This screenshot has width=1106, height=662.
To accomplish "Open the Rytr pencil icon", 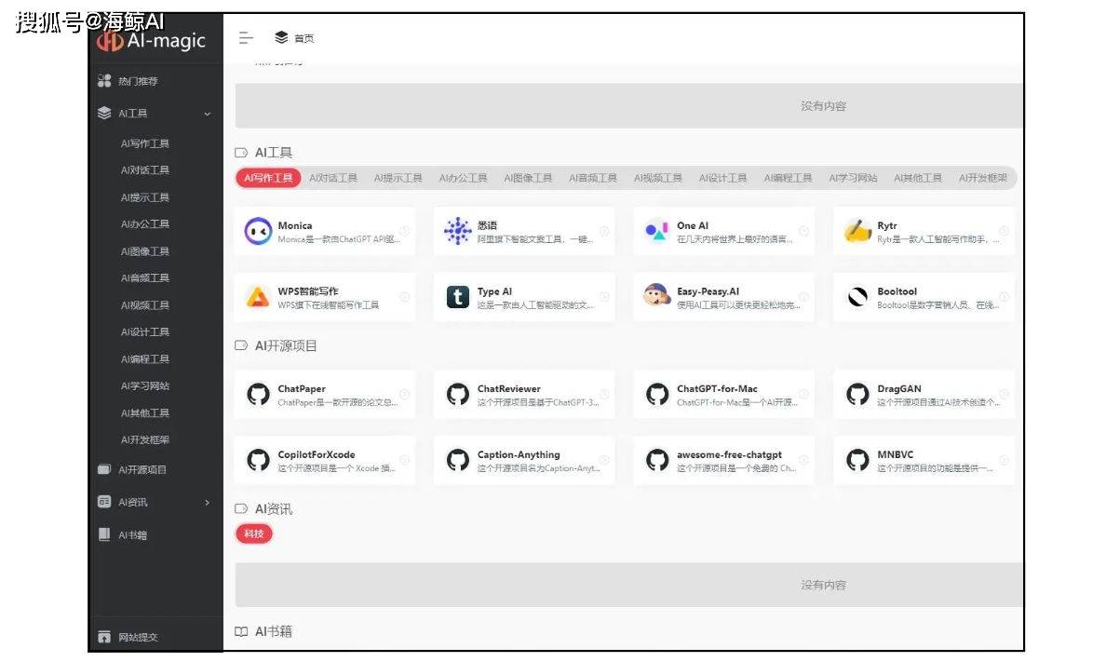I will (x=857, y=232).
